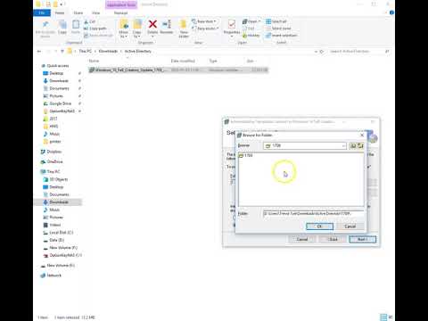Click the Paste icon in the ribbon
Image resolution: width=428 pixels, height=321 pixels.
pos(76,25)
